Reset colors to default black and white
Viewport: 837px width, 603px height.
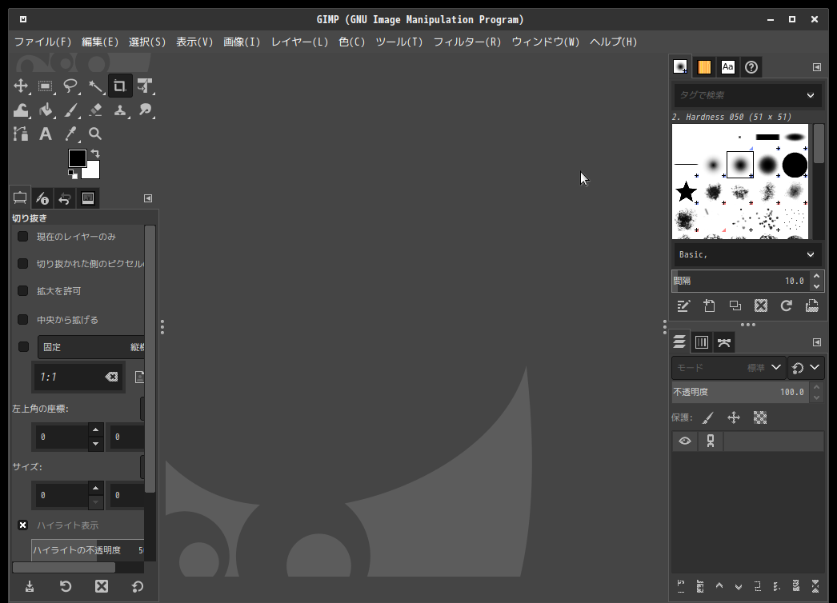[x=73, y=174]
